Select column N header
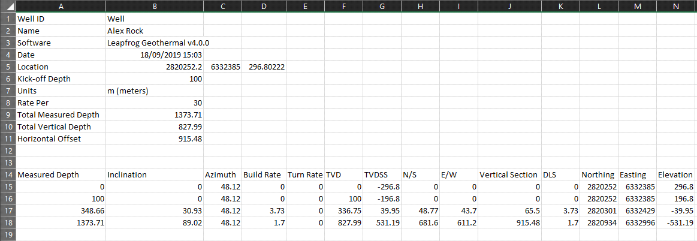This screenshot has height=241, width=697. pyautogui.click(x=676, y=5)
